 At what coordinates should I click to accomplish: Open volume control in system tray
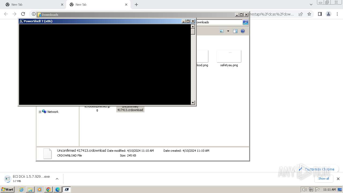(304, 190)
